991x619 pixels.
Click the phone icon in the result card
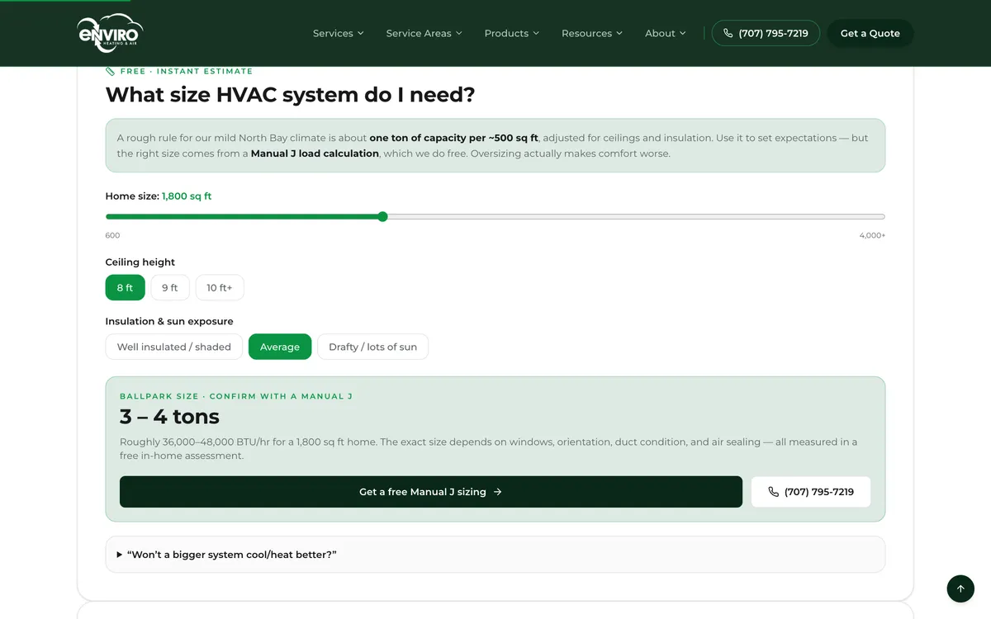[x=773, y=492]
